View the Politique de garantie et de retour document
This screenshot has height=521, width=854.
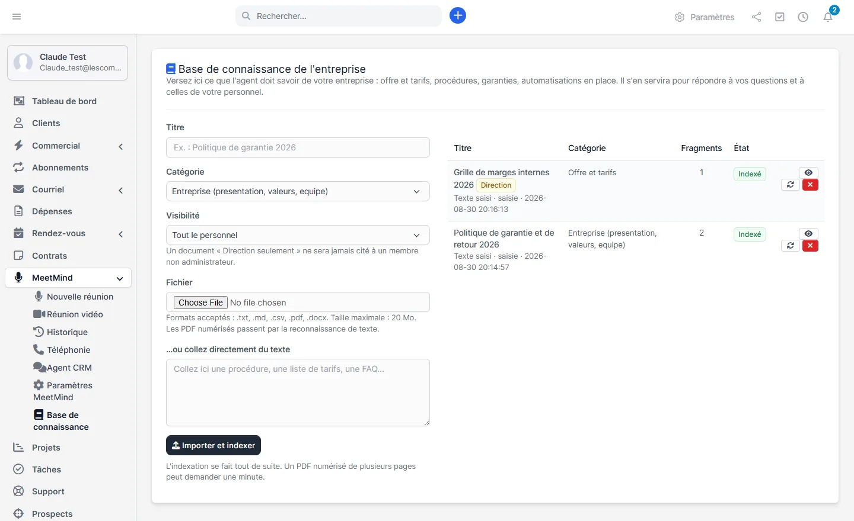click(x=808, y=234)
